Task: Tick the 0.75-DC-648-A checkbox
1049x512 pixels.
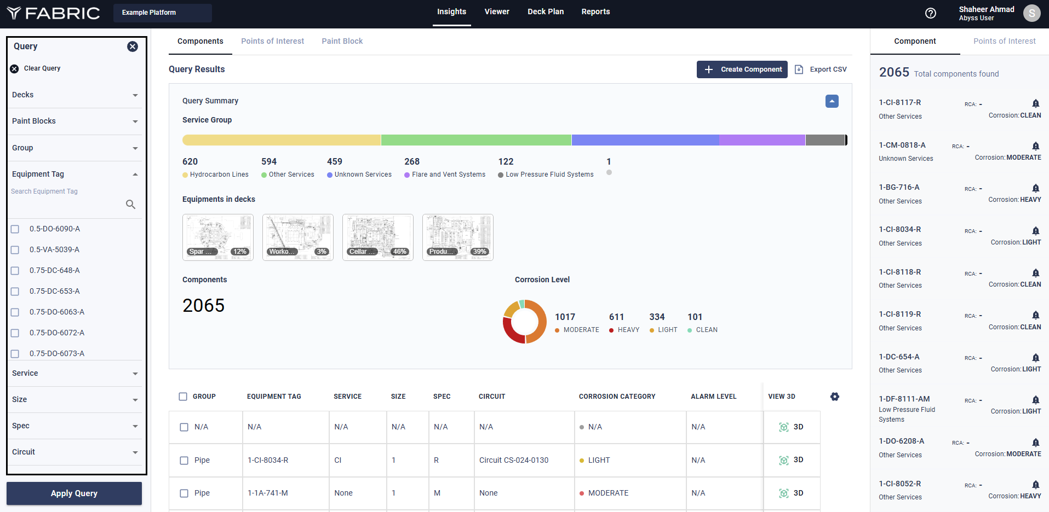Action: pyautogui.click(x=15, y=271)
